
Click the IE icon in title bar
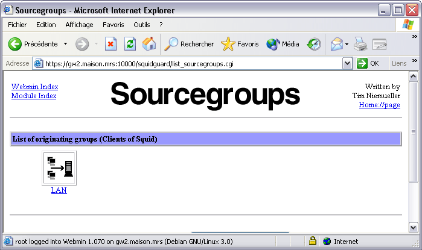(8, 10)
